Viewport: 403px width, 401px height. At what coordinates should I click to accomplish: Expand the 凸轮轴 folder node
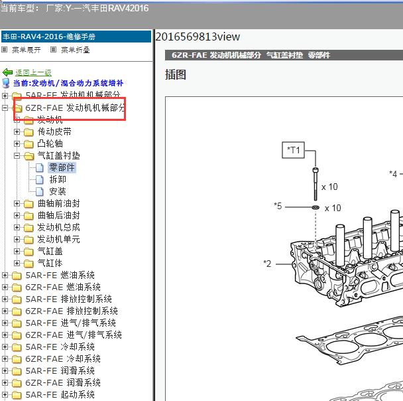coord(17,143)
